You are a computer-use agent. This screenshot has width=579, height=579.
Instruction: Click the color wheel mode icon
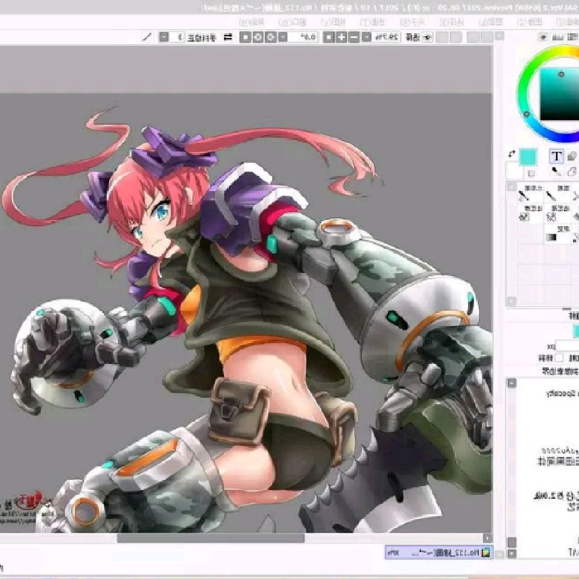[543, 37]
